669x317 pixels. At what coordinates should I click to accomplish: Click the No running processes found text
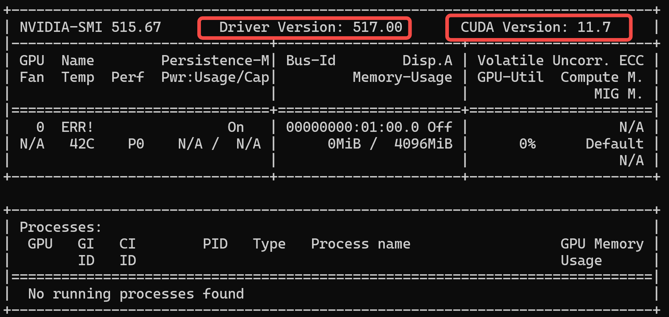136,294
